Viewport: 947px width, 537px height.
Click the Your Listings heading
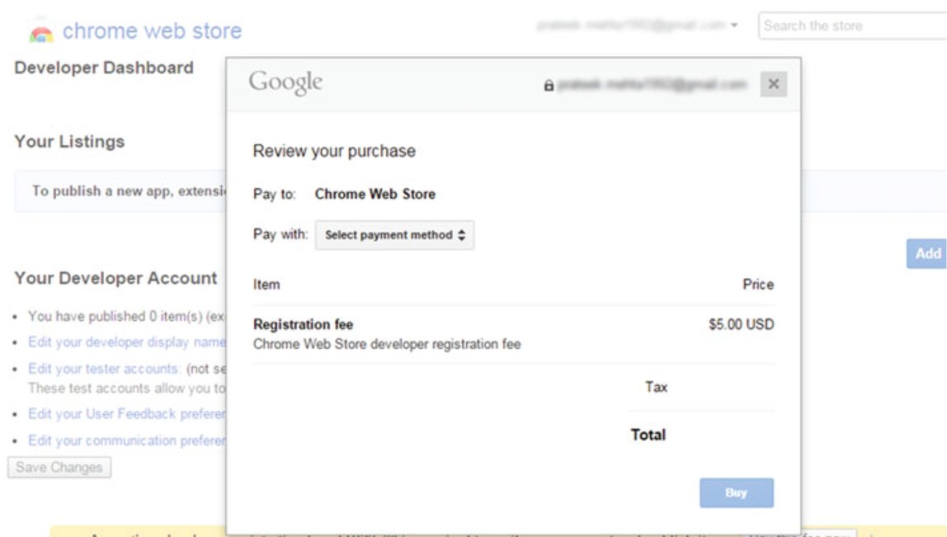click(x=69, y=141)
